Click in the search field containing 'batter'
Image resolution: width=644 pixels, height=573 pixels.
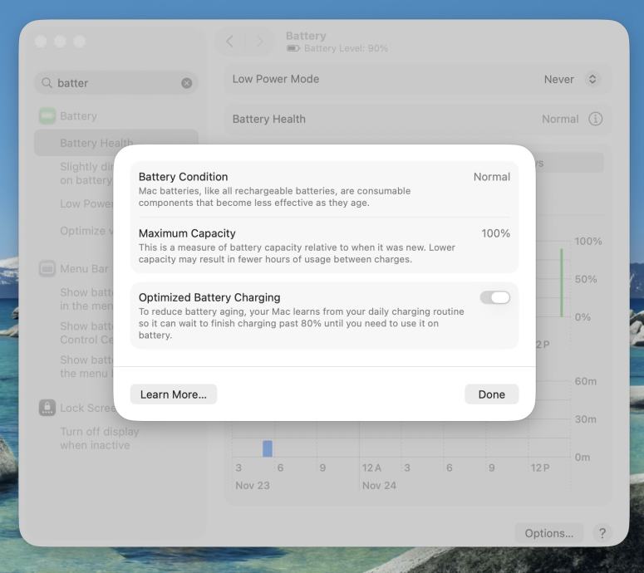click(x=116, y=83)
